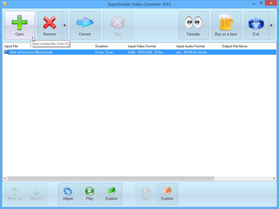
Task: Click the disabled Stop button
Action: pyautogui.click(x=118, y=25)
